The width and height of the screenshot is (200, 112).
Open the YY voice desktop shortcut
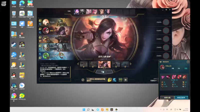tap(22, 76)
